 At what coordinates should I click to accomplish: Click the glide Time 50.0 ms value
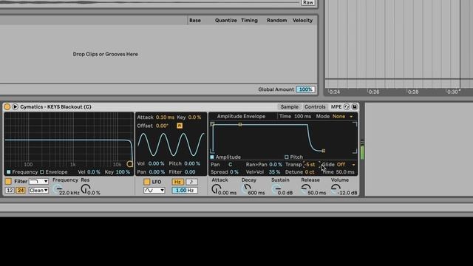(x=345, y=172)
